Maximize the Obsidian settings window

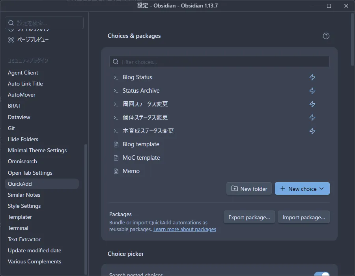pos(329,6)
